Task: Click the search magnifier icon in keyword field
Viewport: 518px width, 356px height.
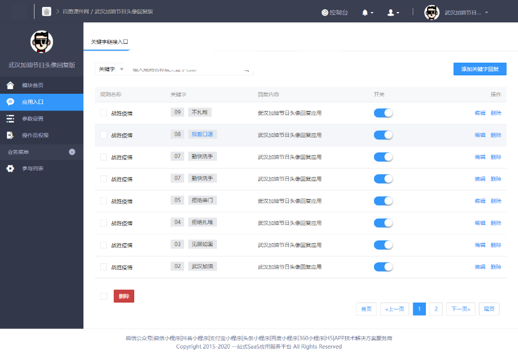Action: 247,70
